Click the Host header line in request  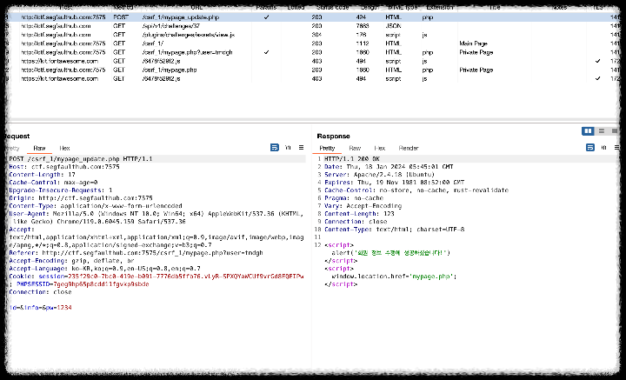point(64,167)
